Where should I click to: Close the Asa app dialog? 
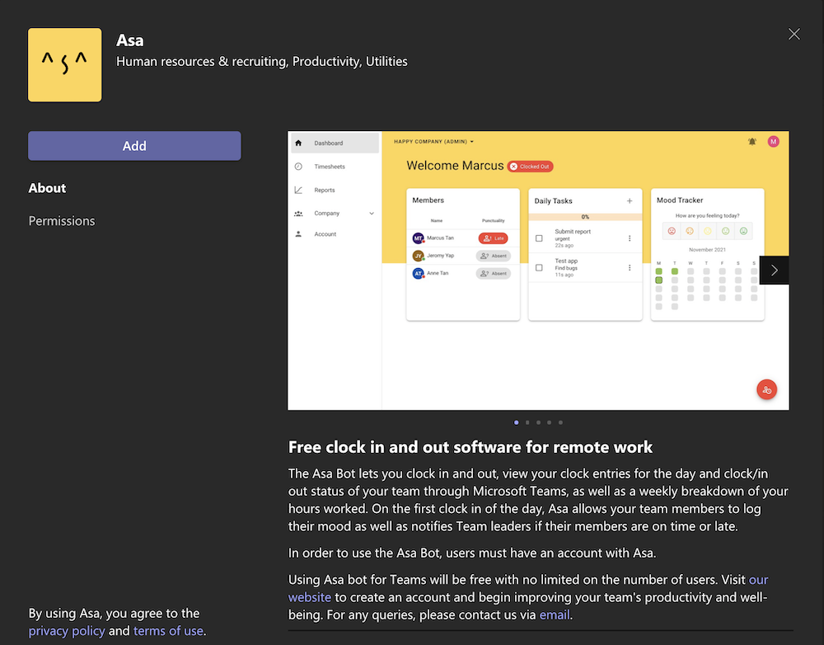tap(794, 34)
